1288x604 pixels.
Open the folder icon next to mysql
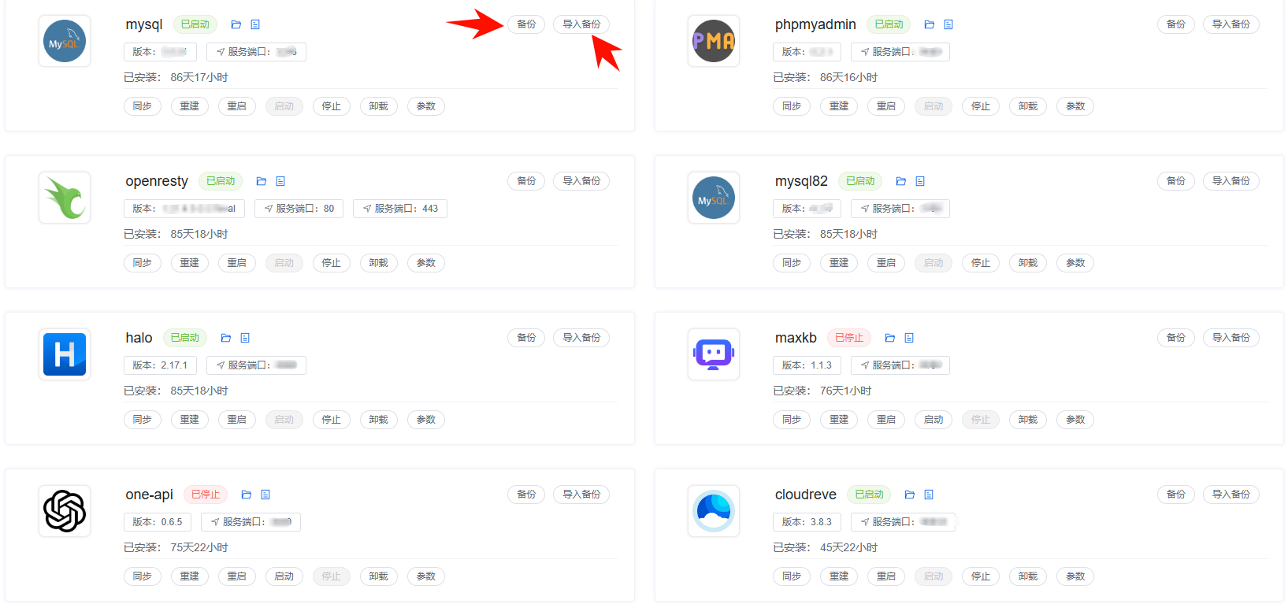[x=236, y=24]
